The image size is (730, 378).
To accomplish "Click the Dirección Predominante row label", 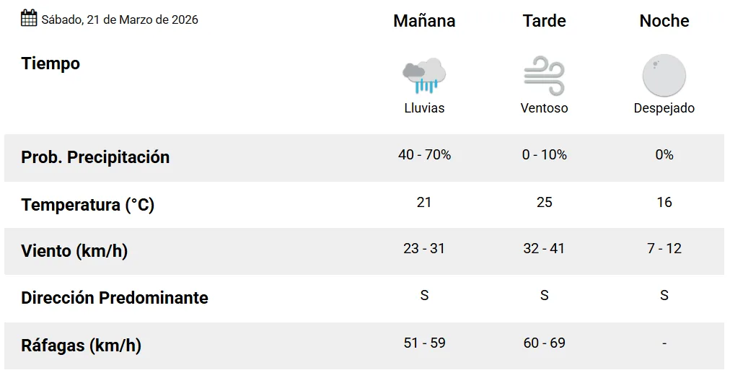I will (115, 298).
